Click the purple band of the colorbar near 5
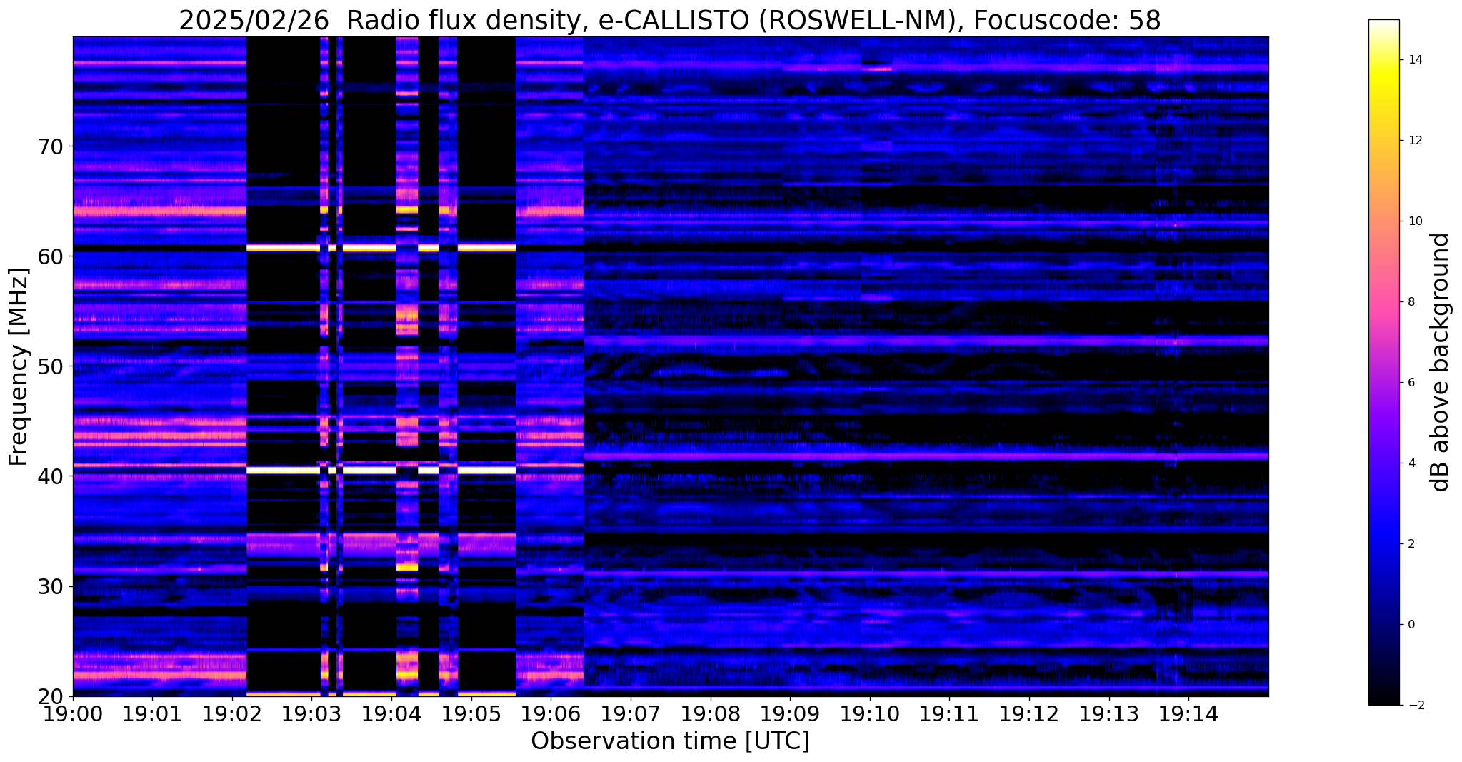Image resolution: width=1462 pixels, height=762 pixels. pyautogui.click(x=1383, y=423)
